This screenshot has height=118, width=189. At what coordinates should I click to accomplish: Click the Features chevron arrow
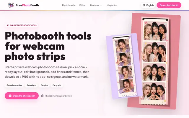101,5
